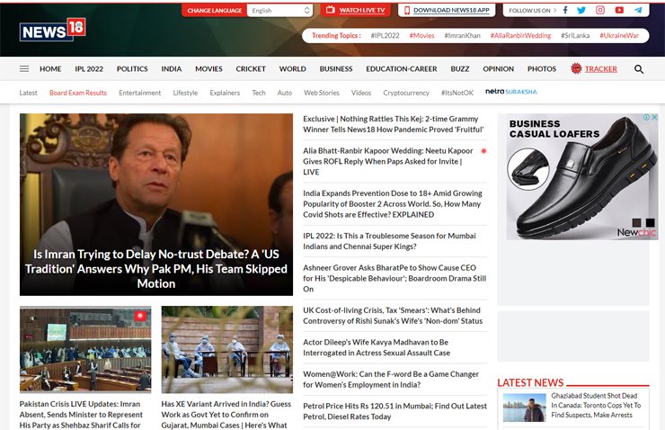
Task: Go to MOVIES section
Action: [x=208, y=68]
